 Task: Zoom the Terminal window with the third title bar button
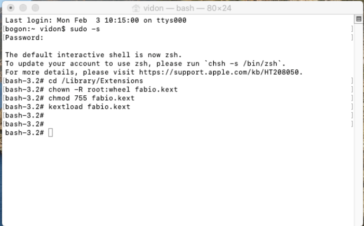36,8
